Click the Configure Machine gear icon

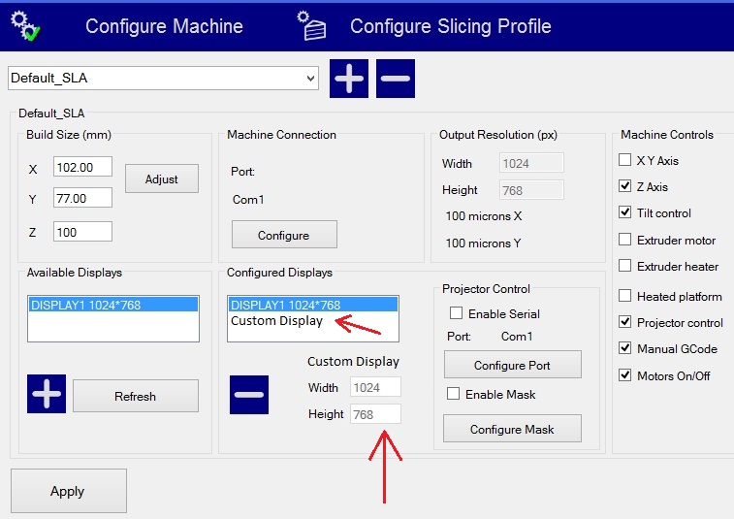(x=24, y=25)
